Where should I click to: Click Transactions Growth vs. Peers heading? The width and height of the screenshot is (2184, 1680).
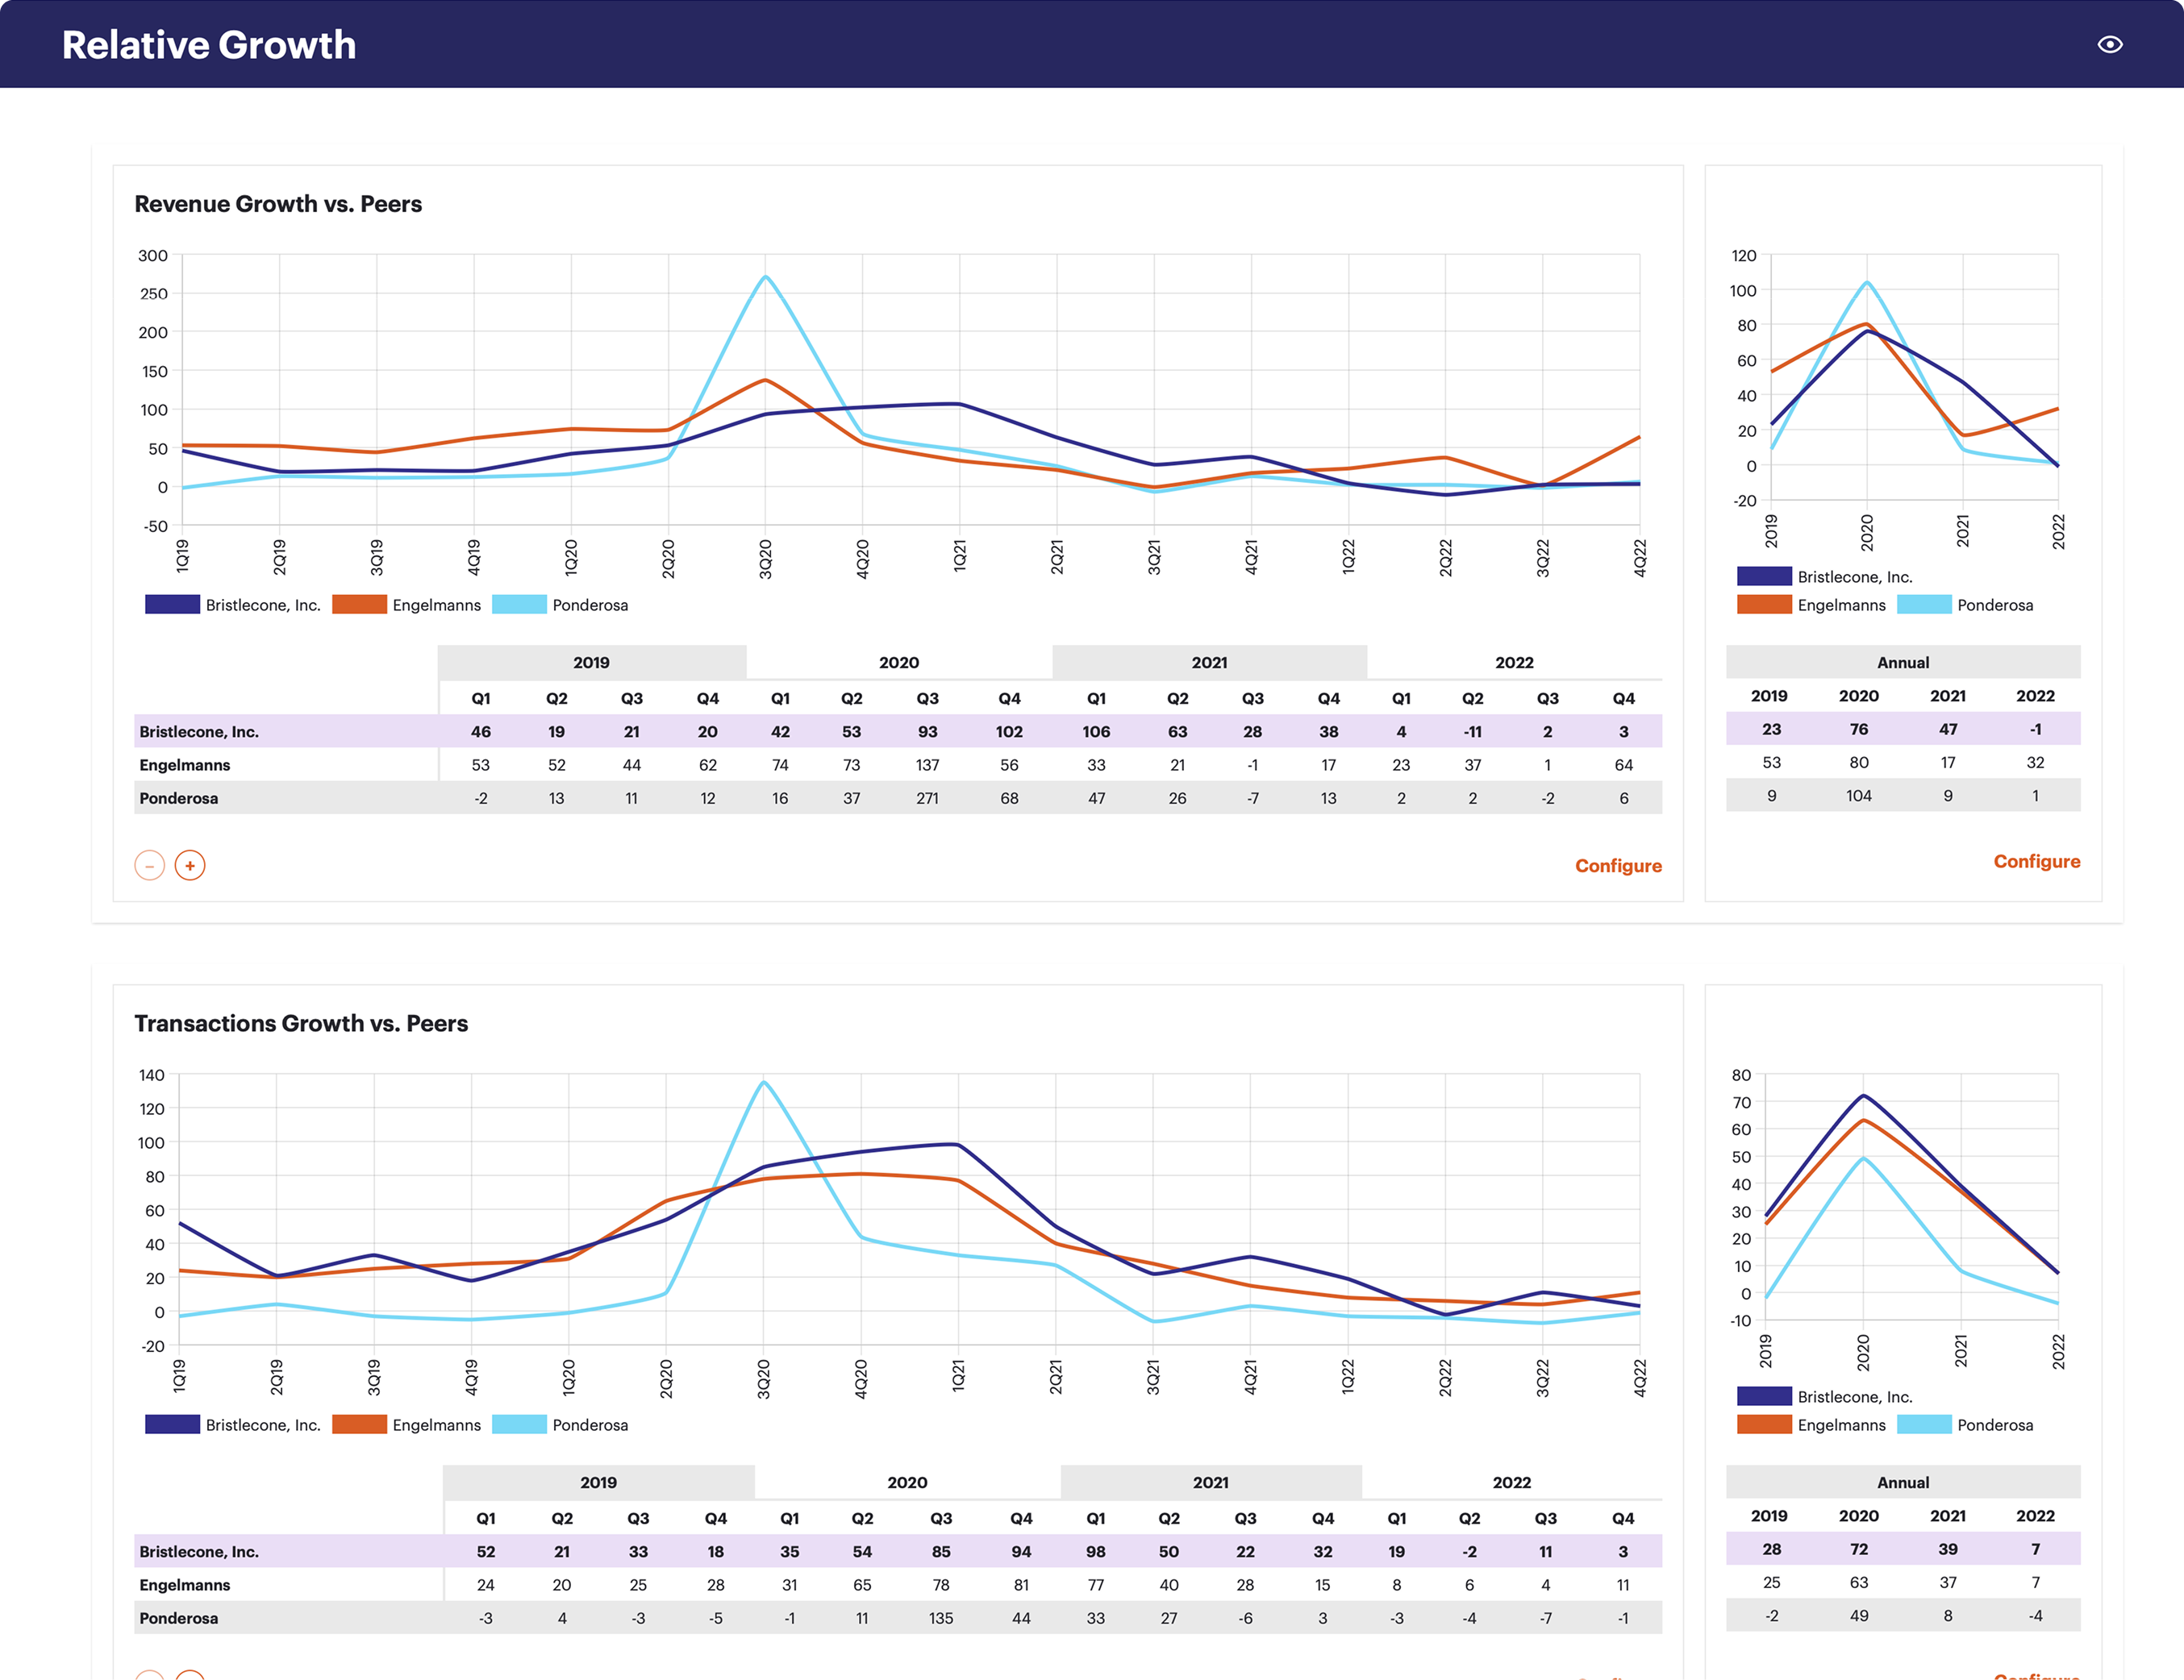pyautogui.click(x=301, y=1023)
